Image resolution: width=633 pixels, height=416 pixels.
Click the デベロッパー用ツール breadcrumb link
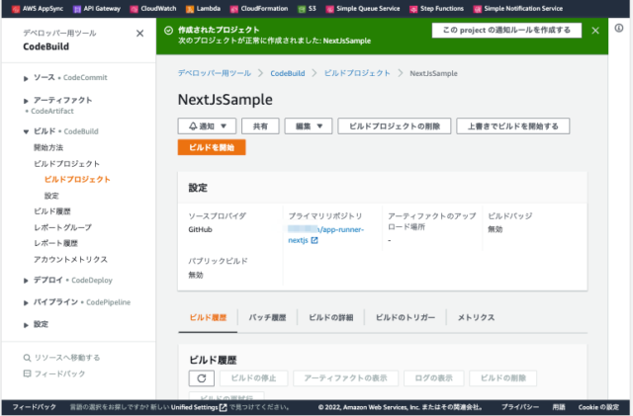pos(215,73)
